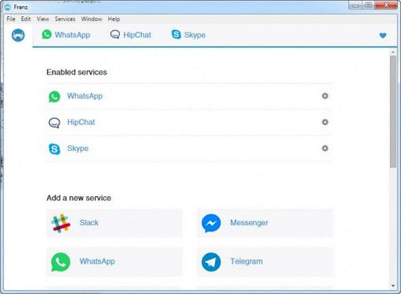Open the View menu
401x294 pixels.
click(42, 19)
